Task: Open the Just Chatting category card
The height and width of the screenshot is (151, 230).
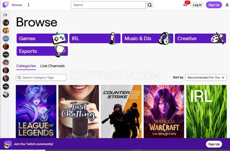Action: pos(79,112)
